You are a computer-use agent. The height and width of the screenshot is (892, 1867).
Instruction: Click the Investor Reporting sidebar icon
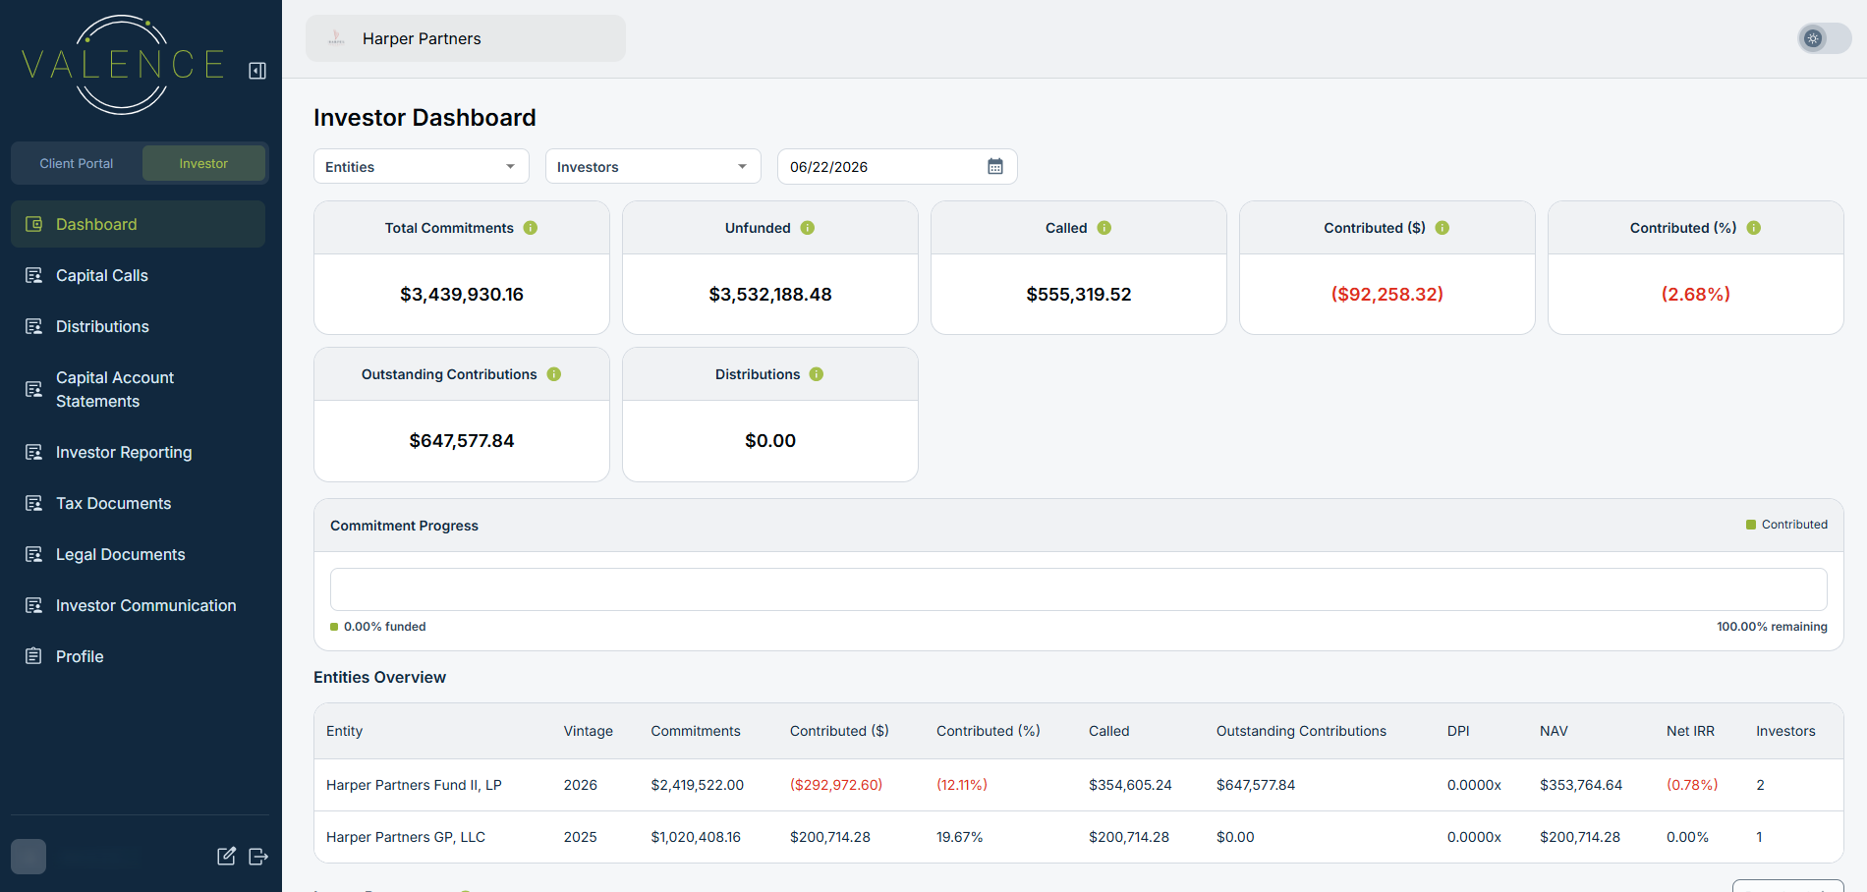coord(33,452)
